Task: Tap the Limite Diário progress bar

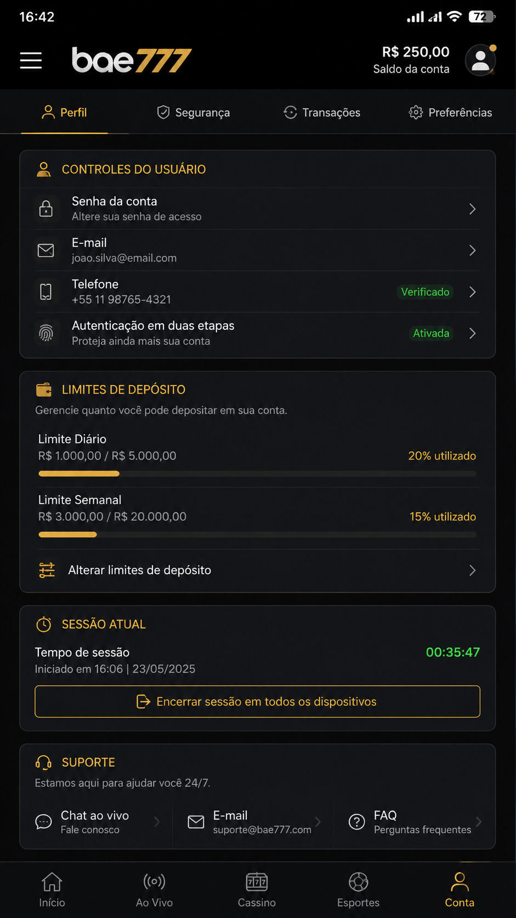Action: pos(257,474)
